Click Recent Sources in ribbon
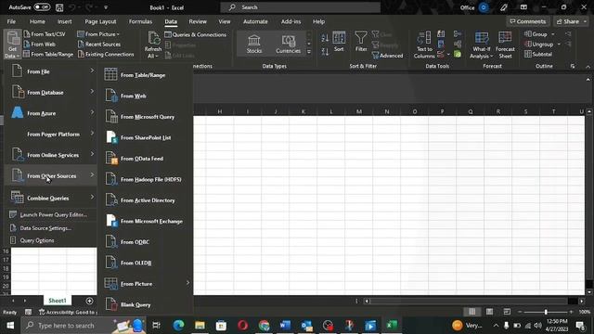 click(99, 45)
